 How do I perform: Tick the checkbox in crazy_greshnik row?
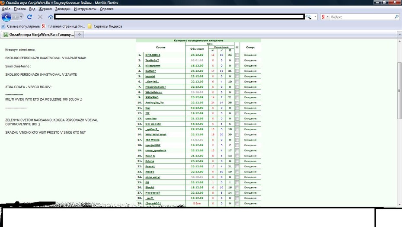pyautogui.click(x=237, y=150)
